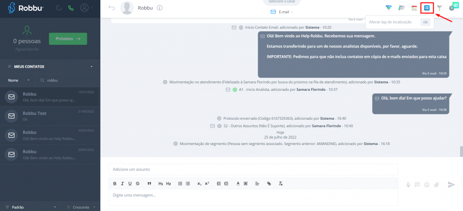This screenshot has height=211, width=463.
Task: Click the back arrow icon
Action: click(x=112, y=8)
